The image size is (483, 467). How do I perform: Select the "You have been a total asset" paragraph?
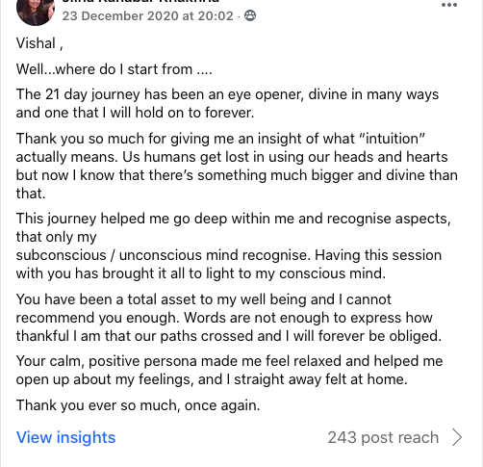tap(229, 318)
